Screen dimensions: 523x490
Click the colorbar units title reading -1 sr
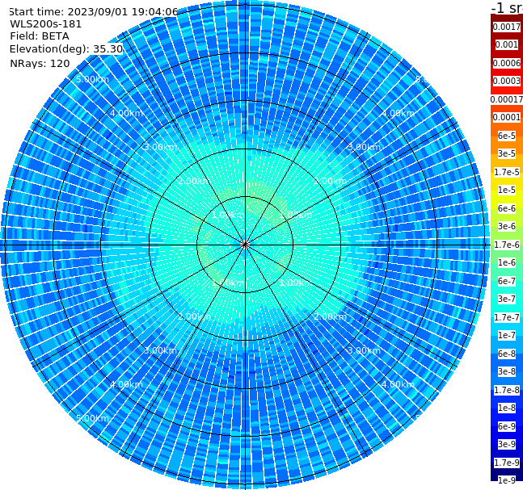[x=507, y=7]
